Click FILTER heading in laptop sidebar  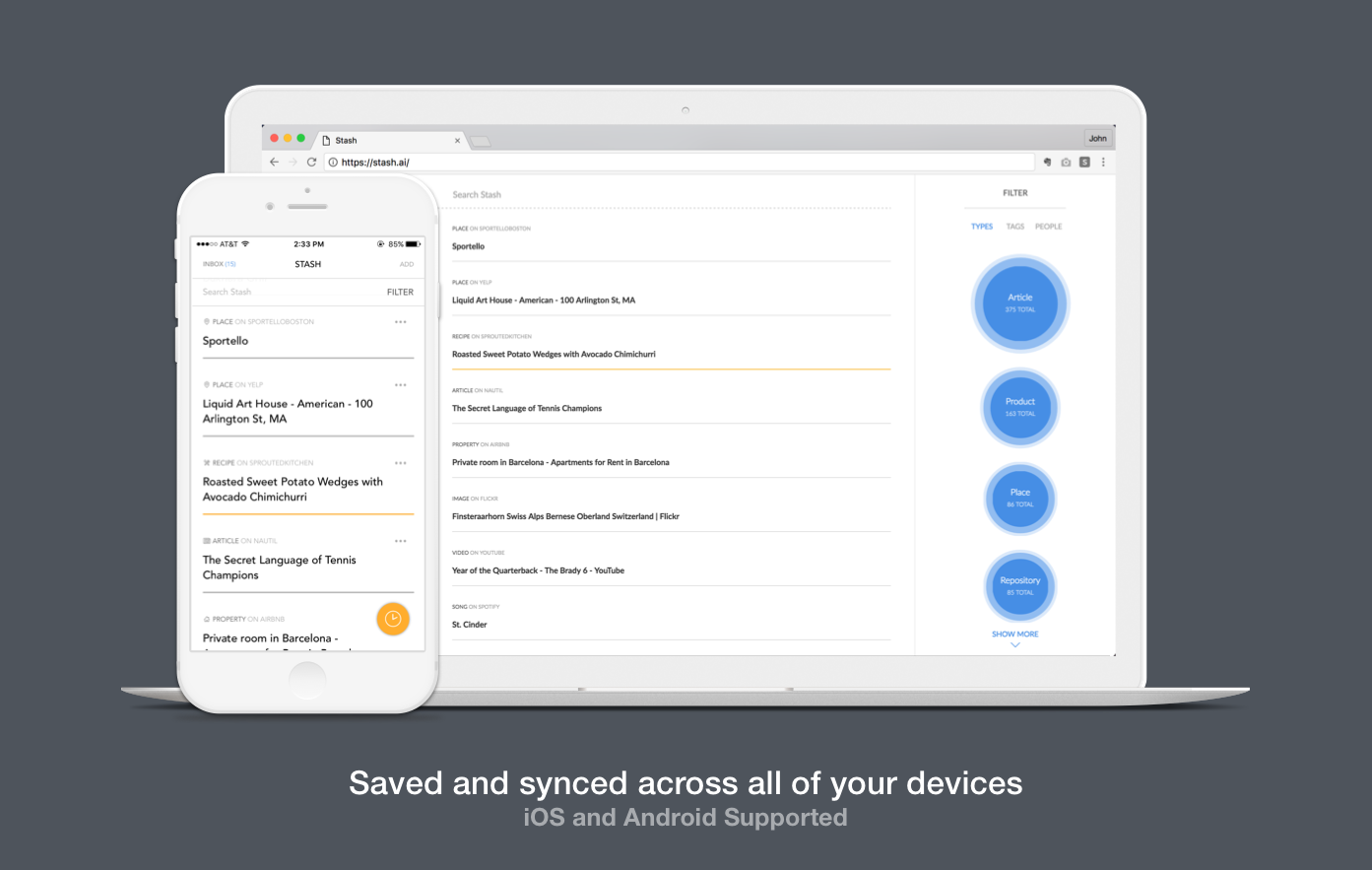click(1015, 193)
